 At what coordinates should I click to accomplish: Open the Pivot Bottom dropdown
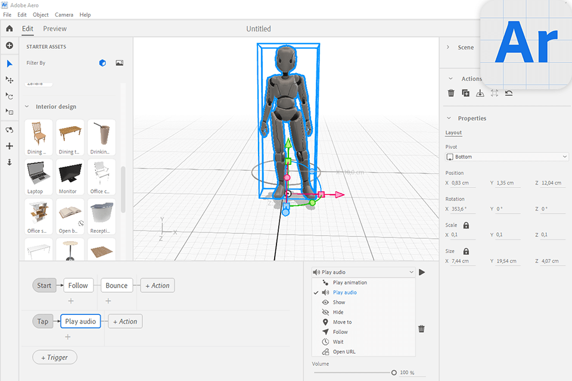(x=506, y=157)
